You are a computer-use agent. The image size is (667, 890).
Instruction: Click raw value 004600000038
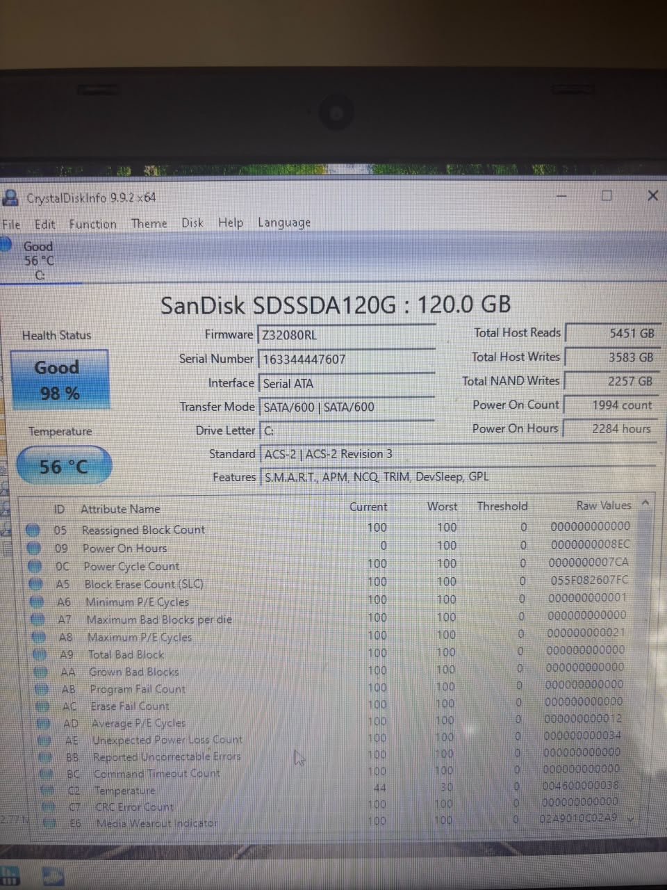[x=581, y=785]
